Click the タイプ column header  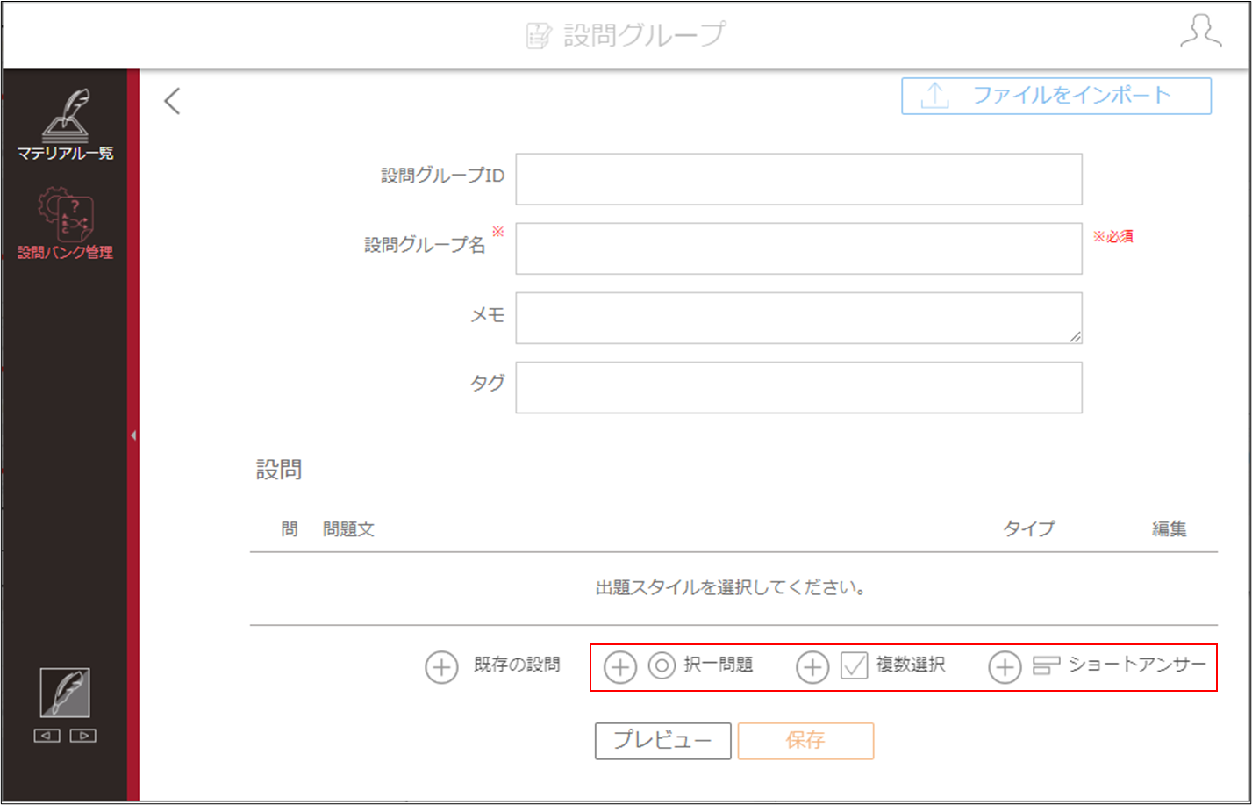[1029, 528]
